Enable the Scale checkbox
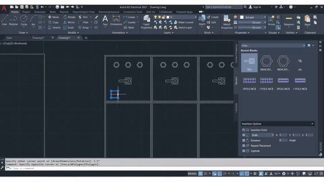 point(244,135)
